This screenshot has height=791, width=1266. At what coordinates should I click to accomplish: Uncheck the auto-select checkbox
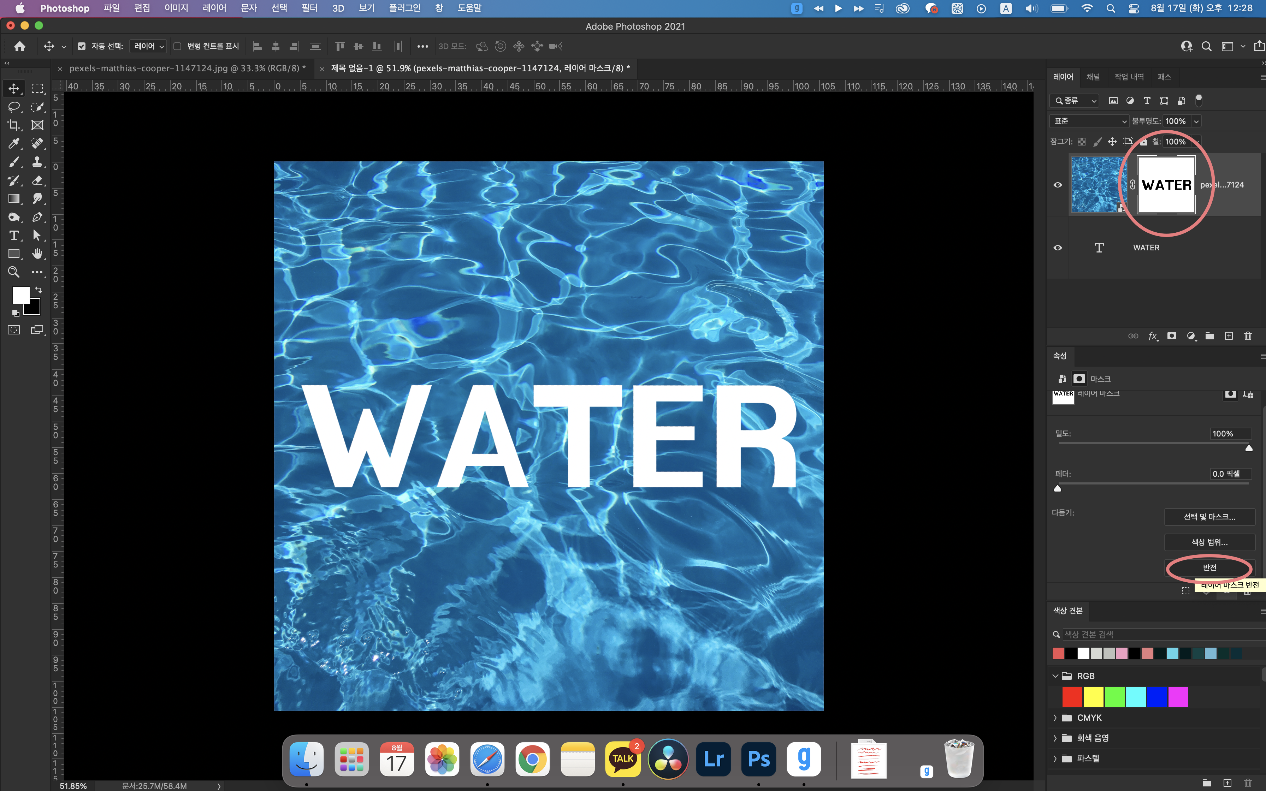[82, 47]
